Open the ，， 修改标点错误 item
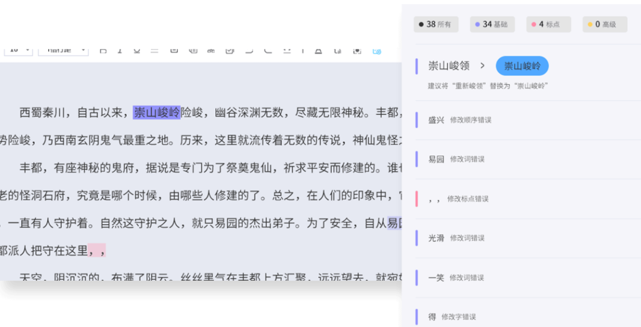The image size is (641, 327). [x=527, y=198]
